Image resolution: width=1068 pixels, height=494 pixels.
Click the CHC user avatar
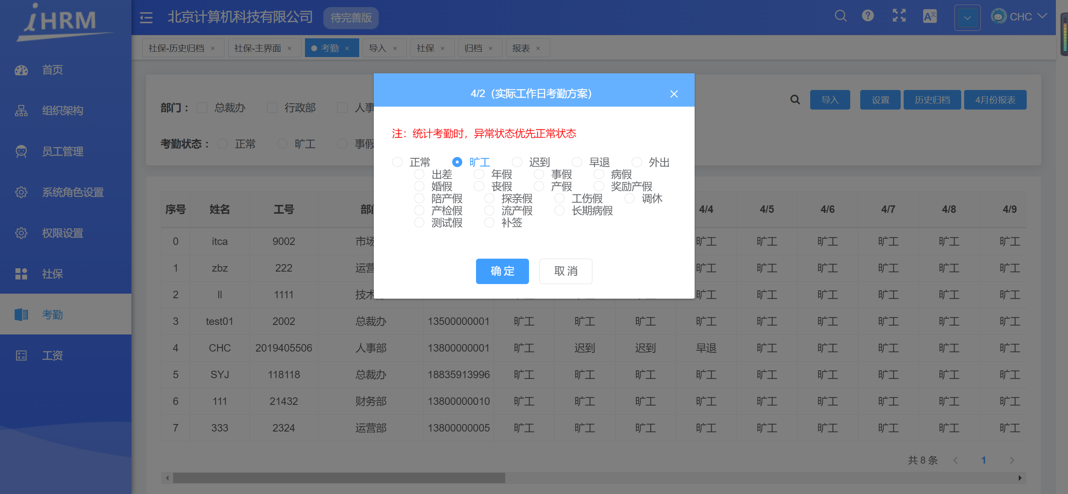pyautogui.click(x=998, y=16)
